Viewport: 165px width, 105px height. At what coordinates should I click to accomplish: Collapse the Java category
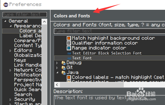click(57, 73)
